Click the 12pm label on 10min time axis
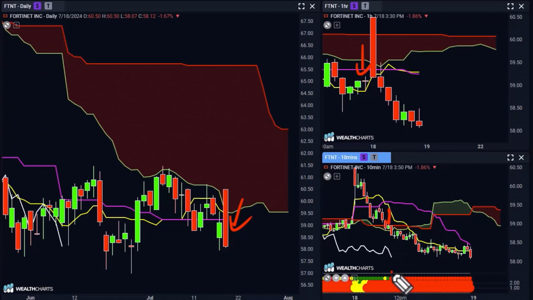The width and height of the screenshot is (533, 300). tap(400, 297)
